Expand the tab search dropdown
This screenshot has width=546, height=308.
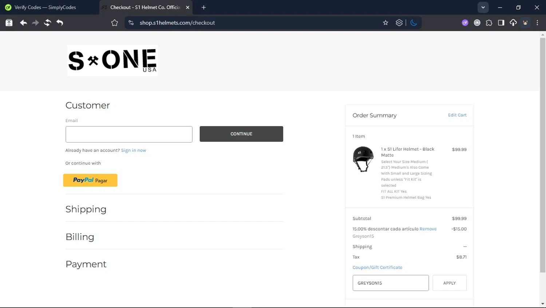click(x=483, y=7)
